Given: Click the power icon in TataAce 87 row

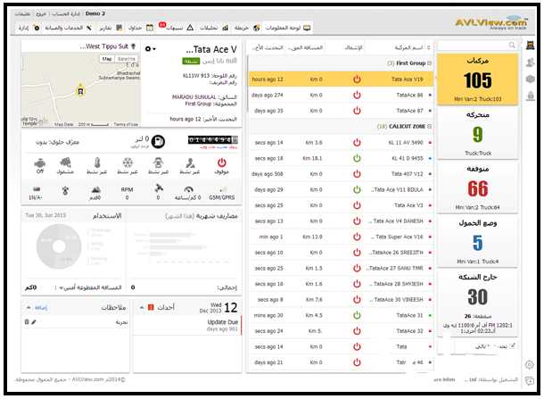Looking at the screenshot, I should pyautogui.click(x=357, y=111).
